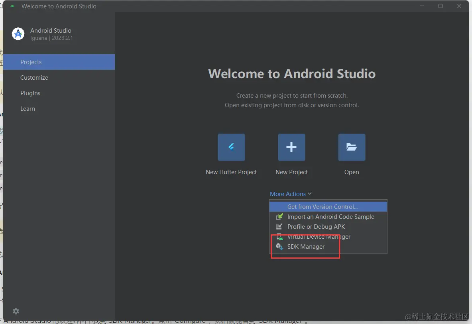This screenshot has width=472, height=324.
Task: Open the Customize tab
Action: tap(59, 78)
